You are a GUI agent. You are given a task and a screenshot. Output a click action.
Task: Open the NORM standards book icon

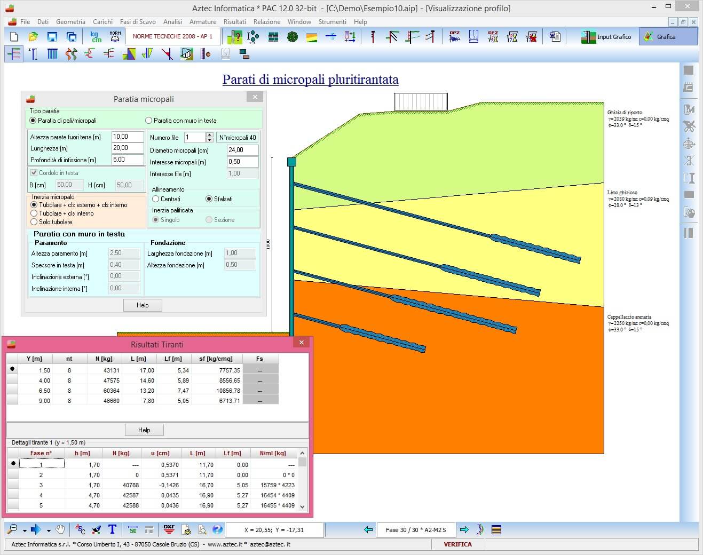115,37
